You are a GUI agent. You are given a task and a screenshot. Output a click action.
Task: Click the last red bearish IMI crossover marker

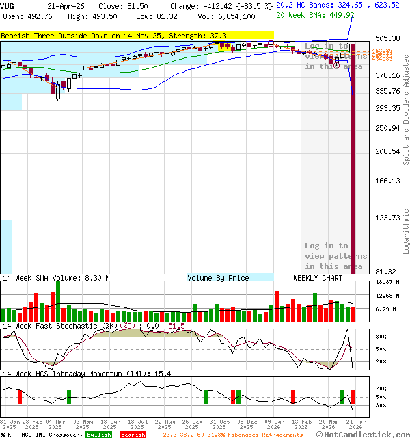353,396
